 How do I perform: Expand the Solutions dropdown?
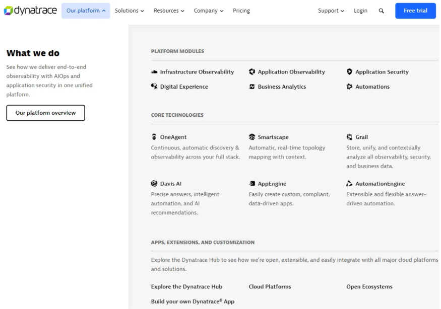130,11
